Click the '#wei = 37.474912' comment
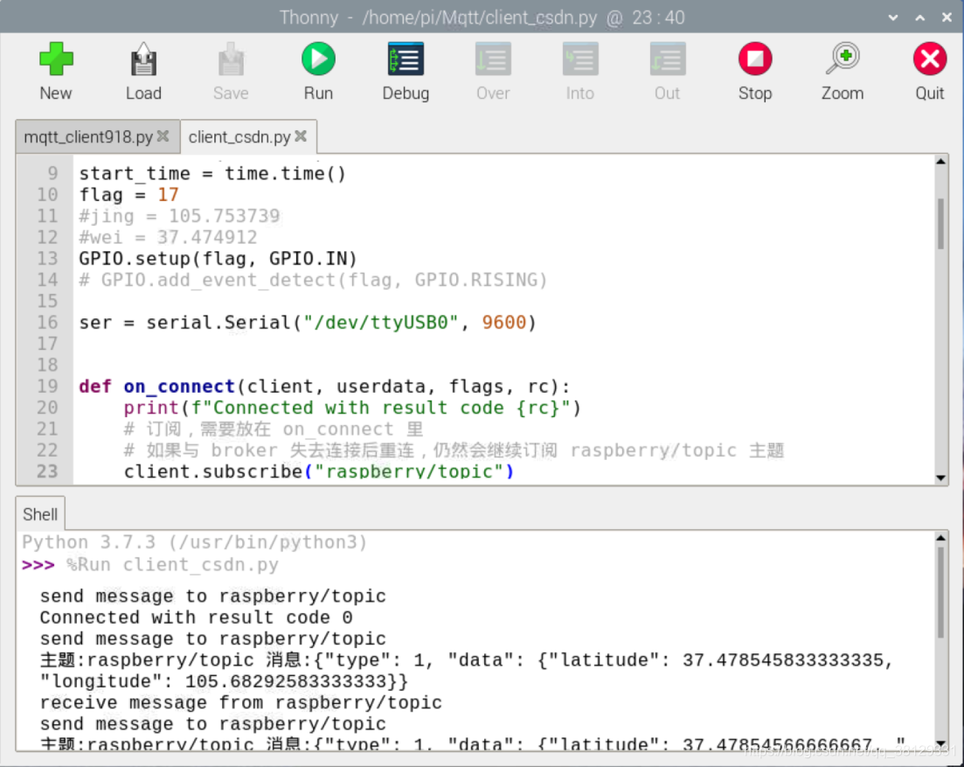Viewport: 964px width, 767px height. pyautogui.click(x=168, y=237)
